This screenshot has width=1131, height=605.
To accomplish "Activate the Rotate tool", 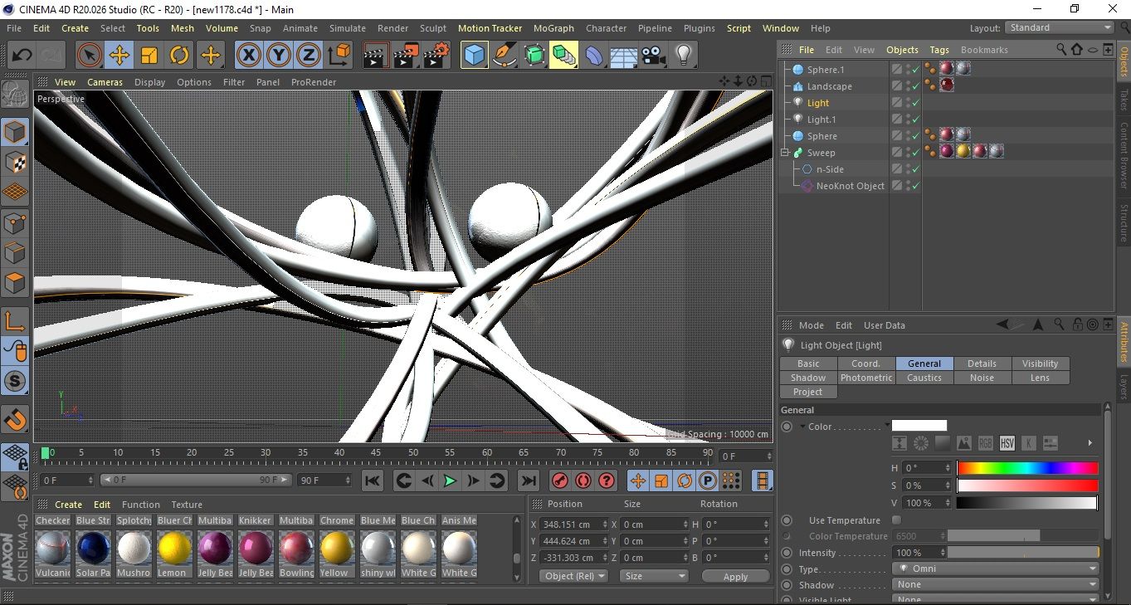I will click(179, 56).
